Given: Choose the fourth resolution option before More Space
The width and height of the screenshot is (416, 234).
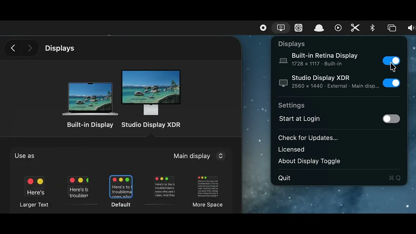Looking at the screenshot, I should click(x=164, y=187).
